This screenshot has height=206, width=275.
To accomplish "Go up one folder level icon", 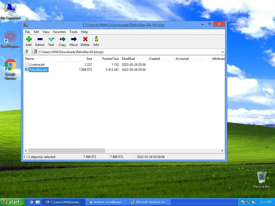I will tap(27, 52).
